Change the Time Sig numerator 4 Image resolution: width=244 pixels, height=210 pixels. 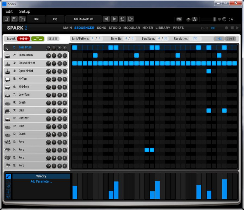(x=126, y=38)
